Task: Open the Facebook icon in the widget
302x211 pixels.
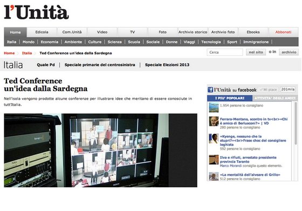Action: click(210, 90)
